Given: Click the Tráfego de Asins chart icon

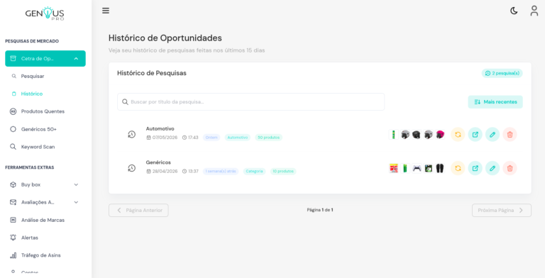Looking at the screenshot, I should (x=13, y=255).
